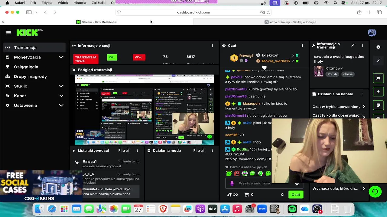Collapse the chat leaderboard handle

[x=264, y=68]
